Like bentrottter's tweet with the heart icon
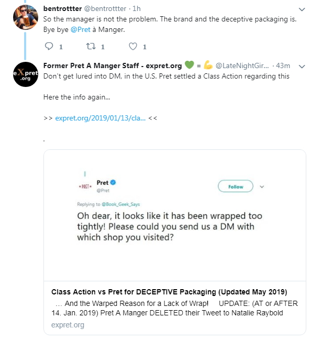Viewport: 322px width, 340px height. coord(133,47)
